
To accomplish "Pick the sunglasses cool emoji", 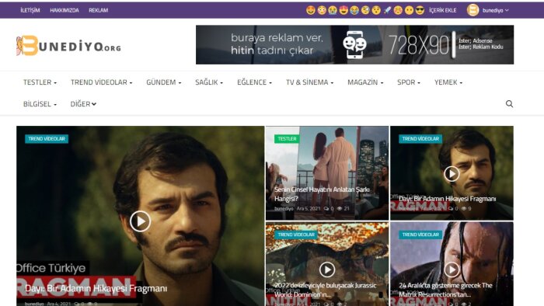I will [x=420, y=10].
